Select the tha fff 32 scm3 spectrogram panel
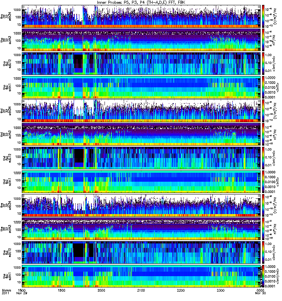The width and height of the screenshot is (282, 301). (141, 40)
